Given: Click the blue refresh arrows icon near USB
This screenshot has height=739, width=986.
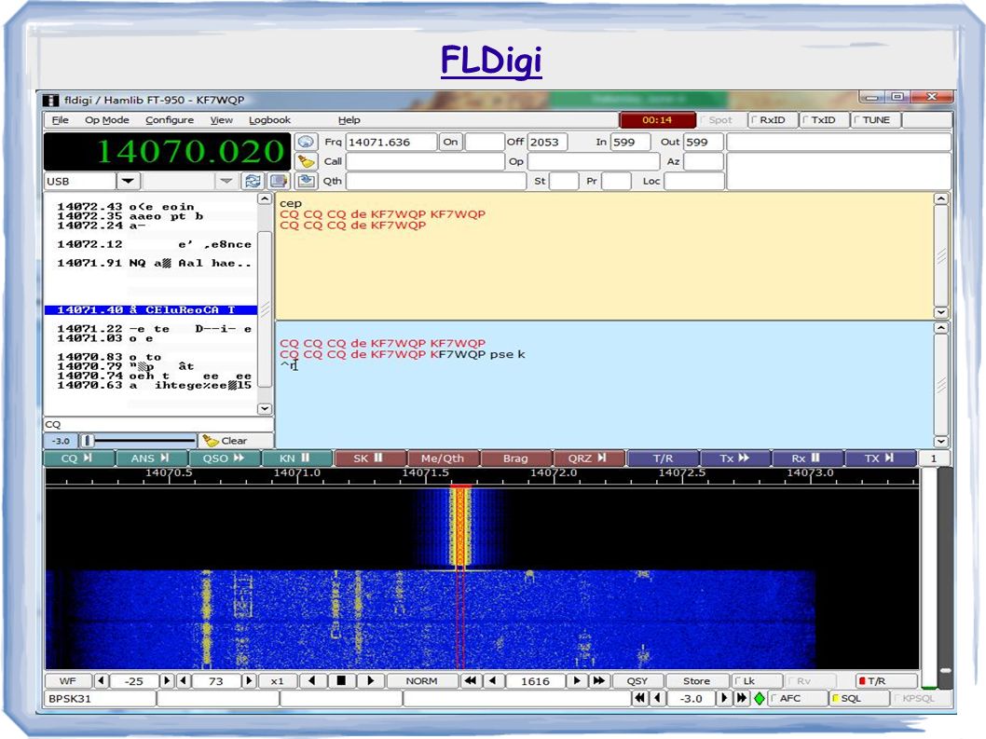Looking at the screenshot, I should coord(253,181).
